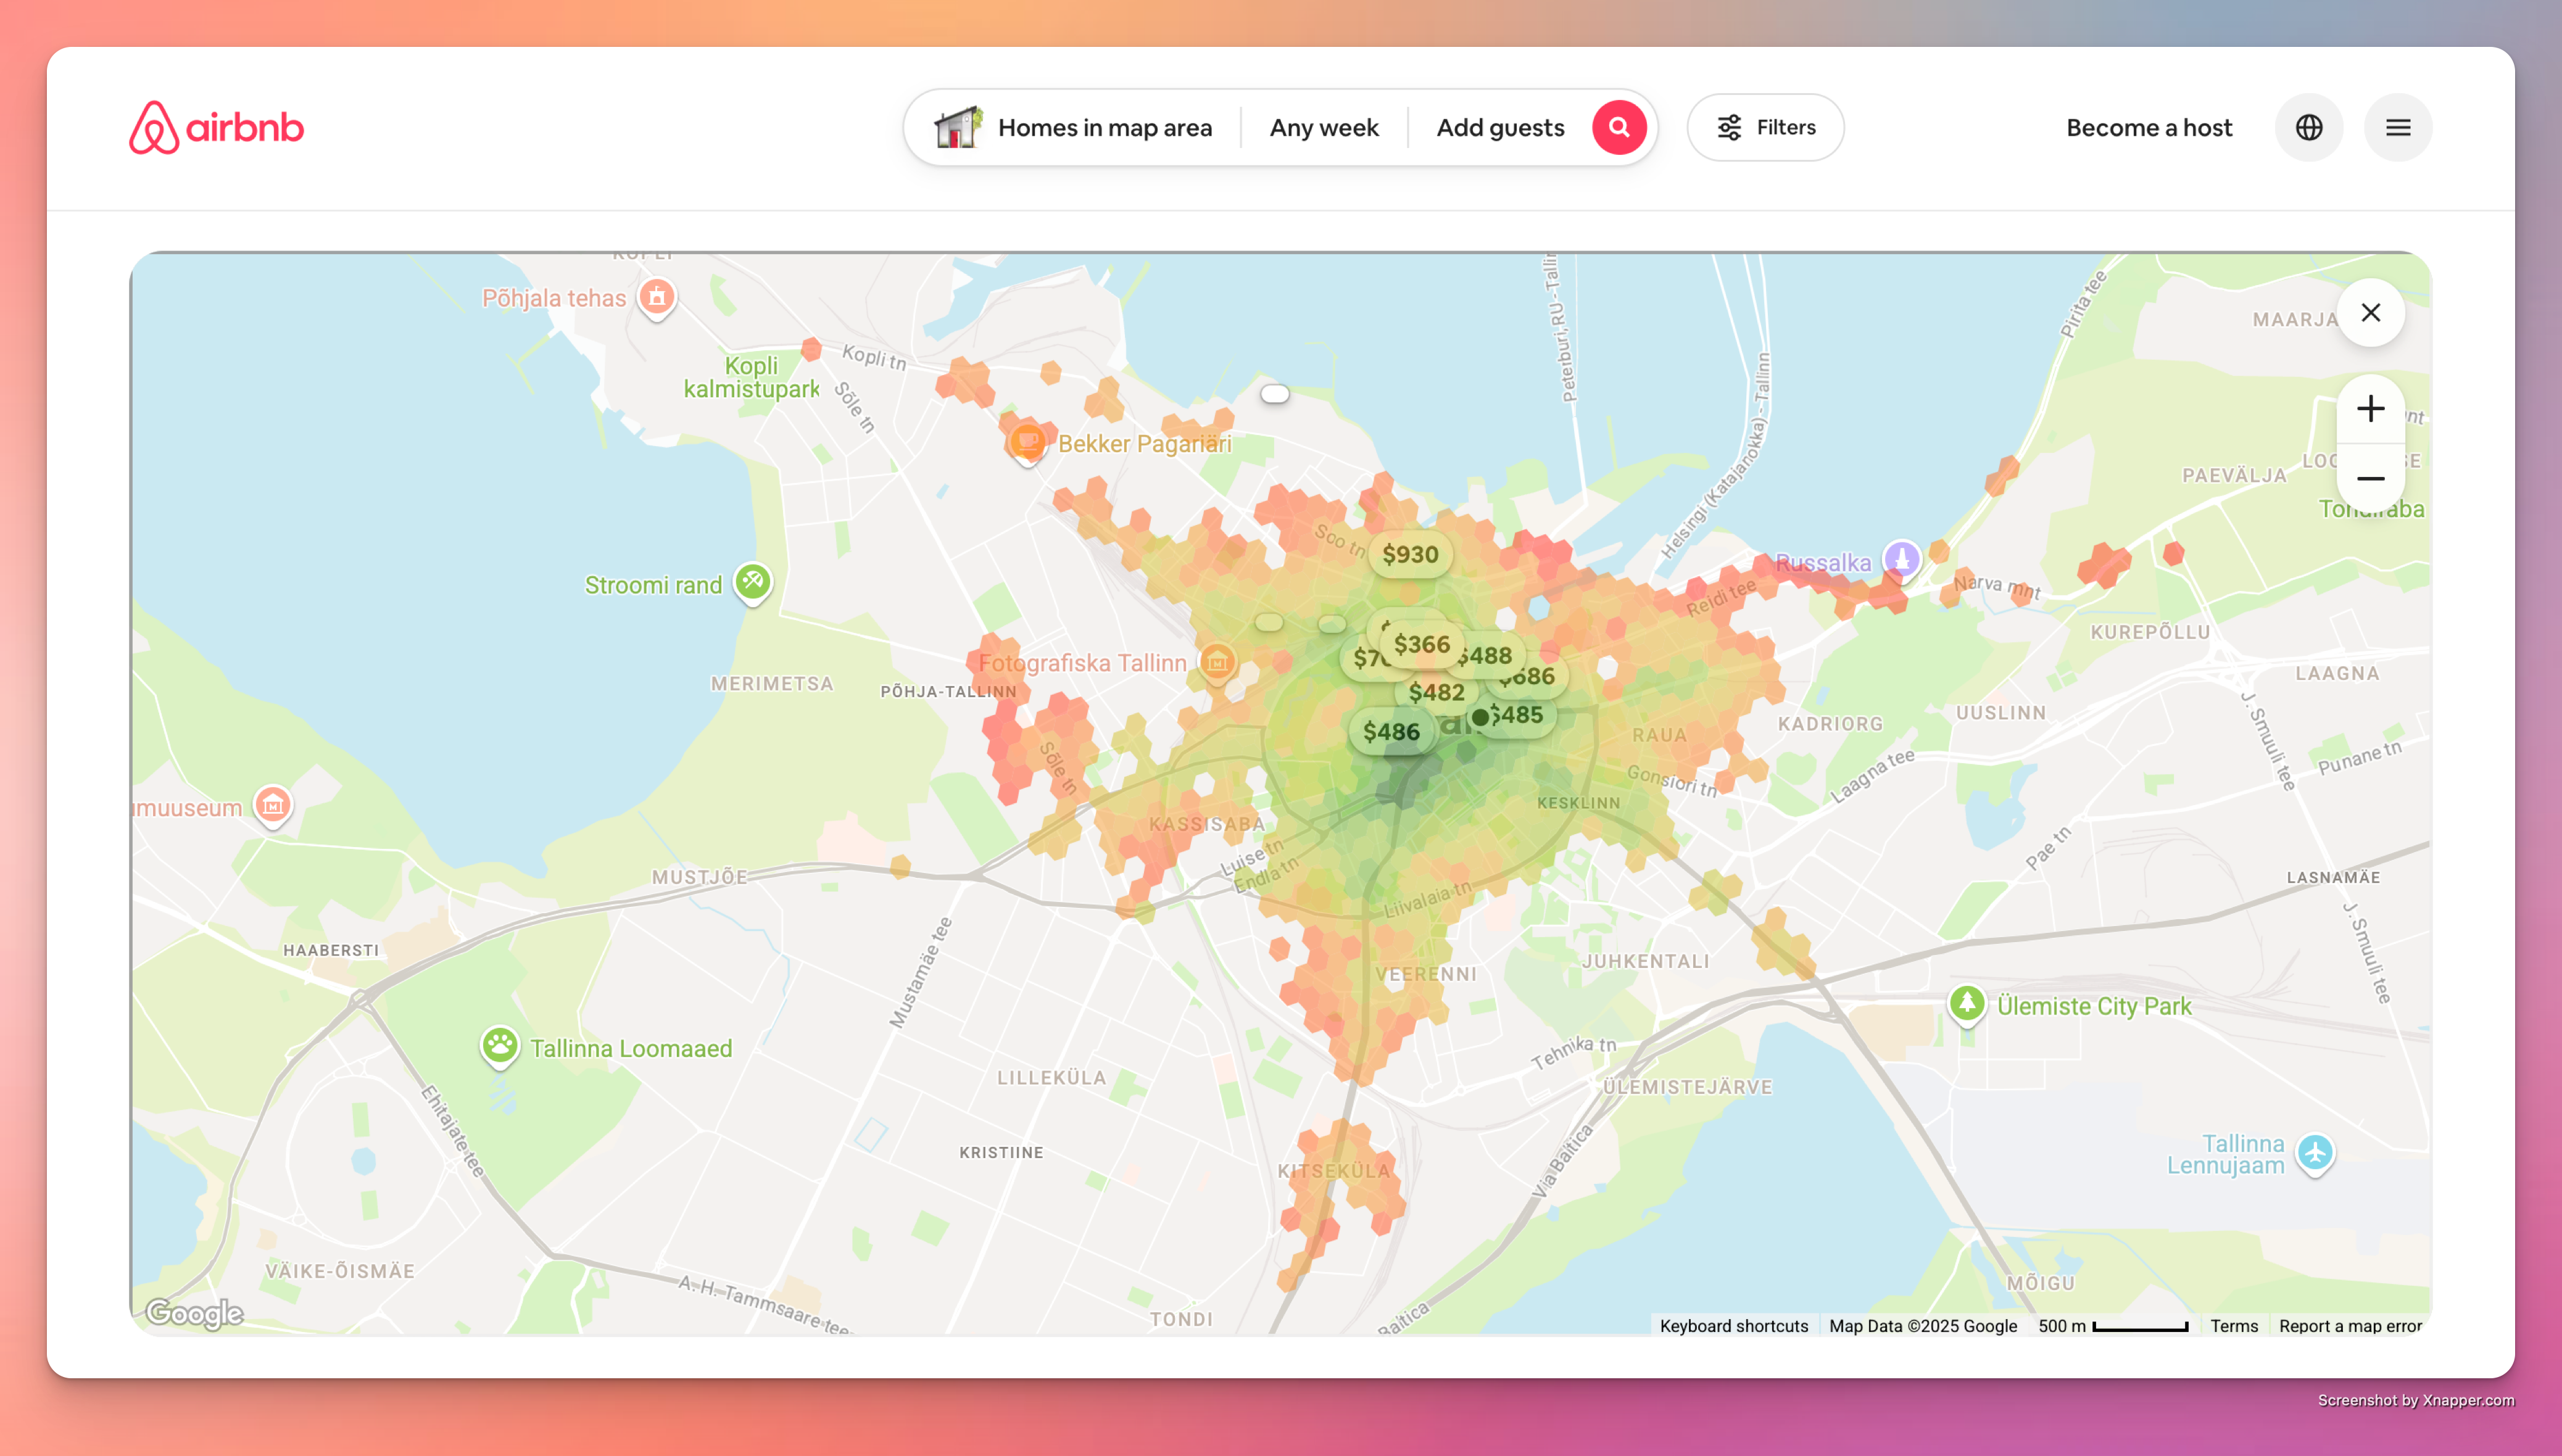The image size is (2562, 1456).
Task: Select the $930 price marker
Action: [1409, 555]
